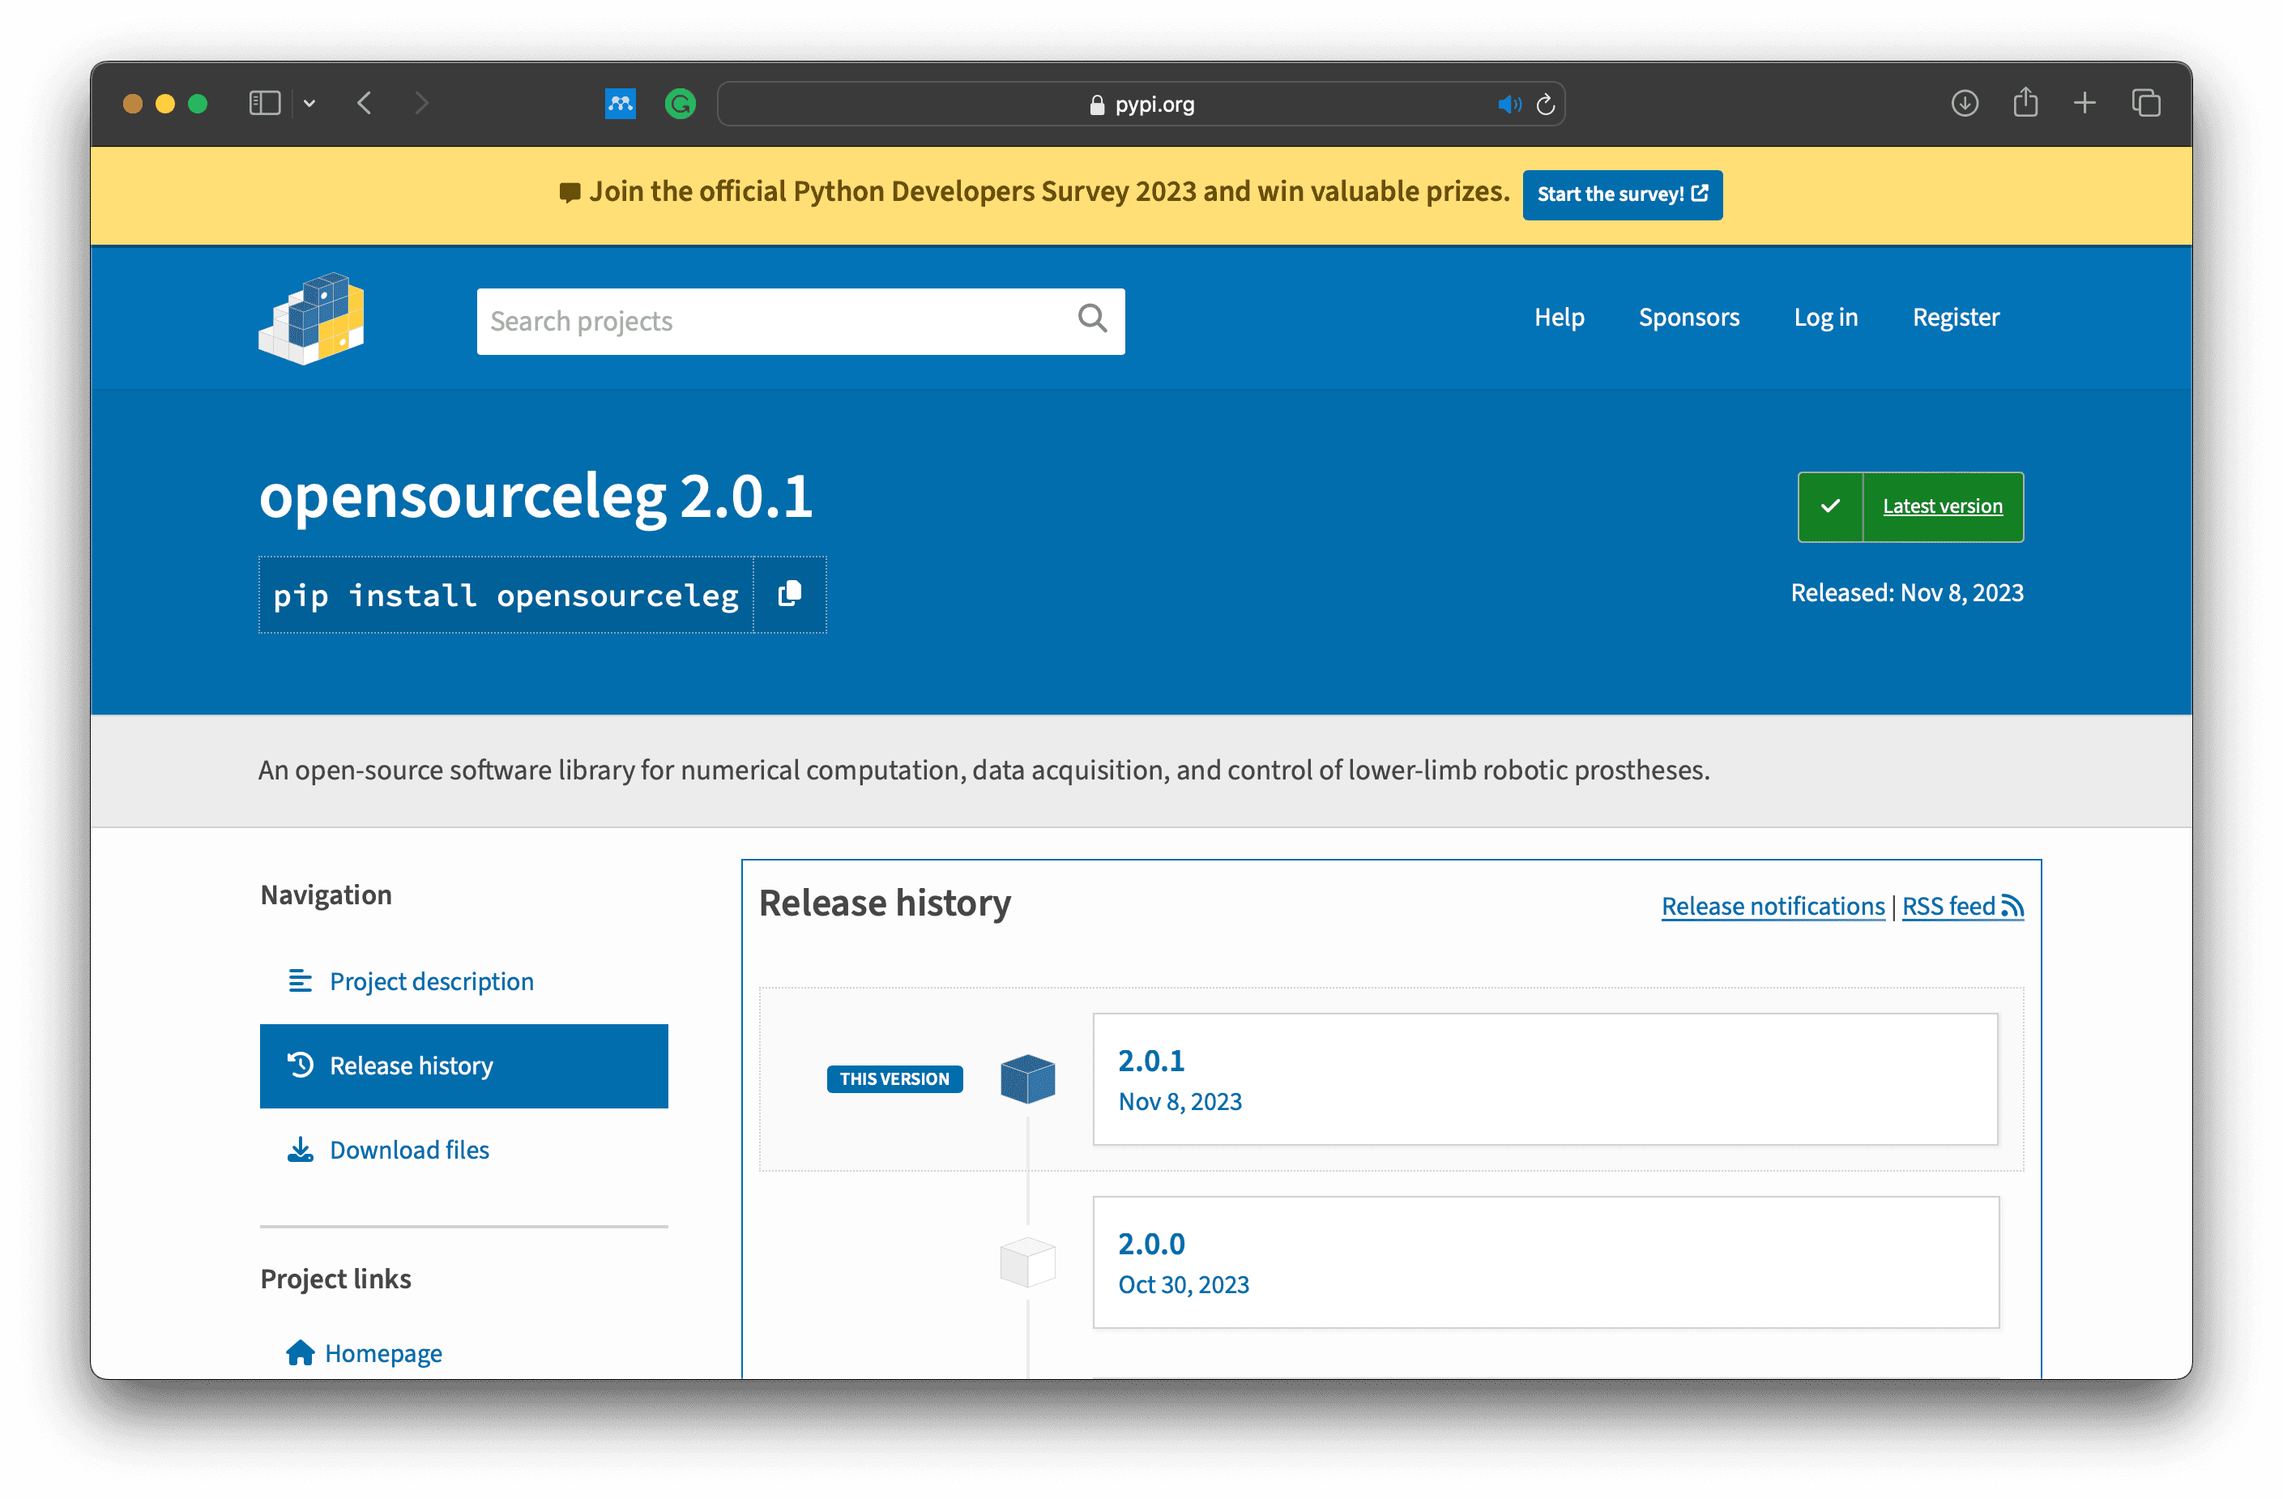This screenshot has height=1499, width=2283.
Task: Click Register
Action: click(x=1956, y=317)
